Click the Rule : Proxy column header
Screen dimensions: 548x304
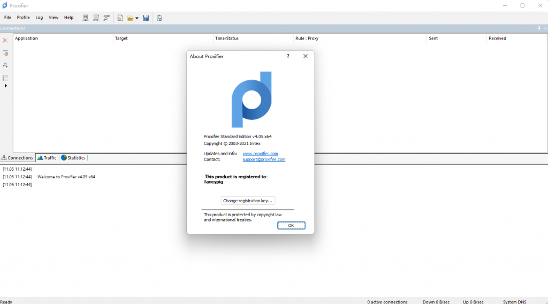click(x=360, y=39)
